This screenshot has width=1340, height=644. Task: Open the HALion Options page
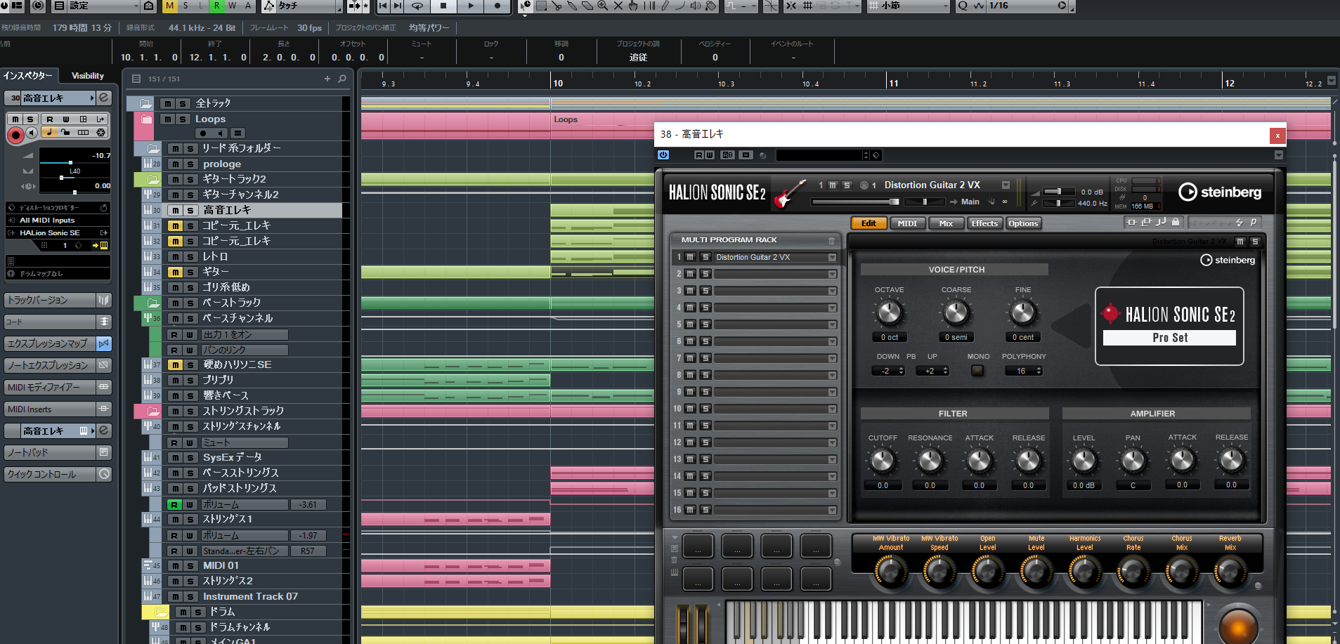(1023, 223)
